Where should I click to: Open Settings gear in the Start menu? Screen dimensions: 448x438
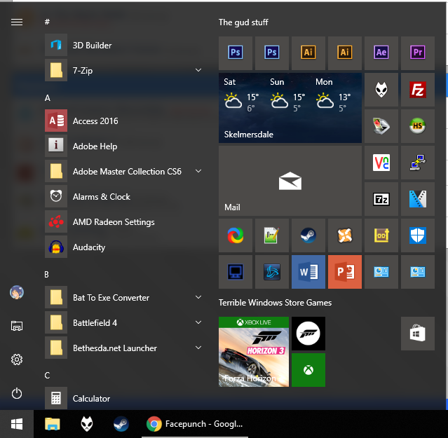17,360
